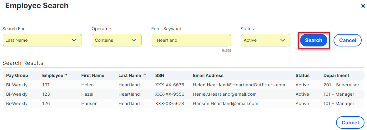
Task: Sort by Status column header
Action: pyautogui.click(x=302, y=75)
